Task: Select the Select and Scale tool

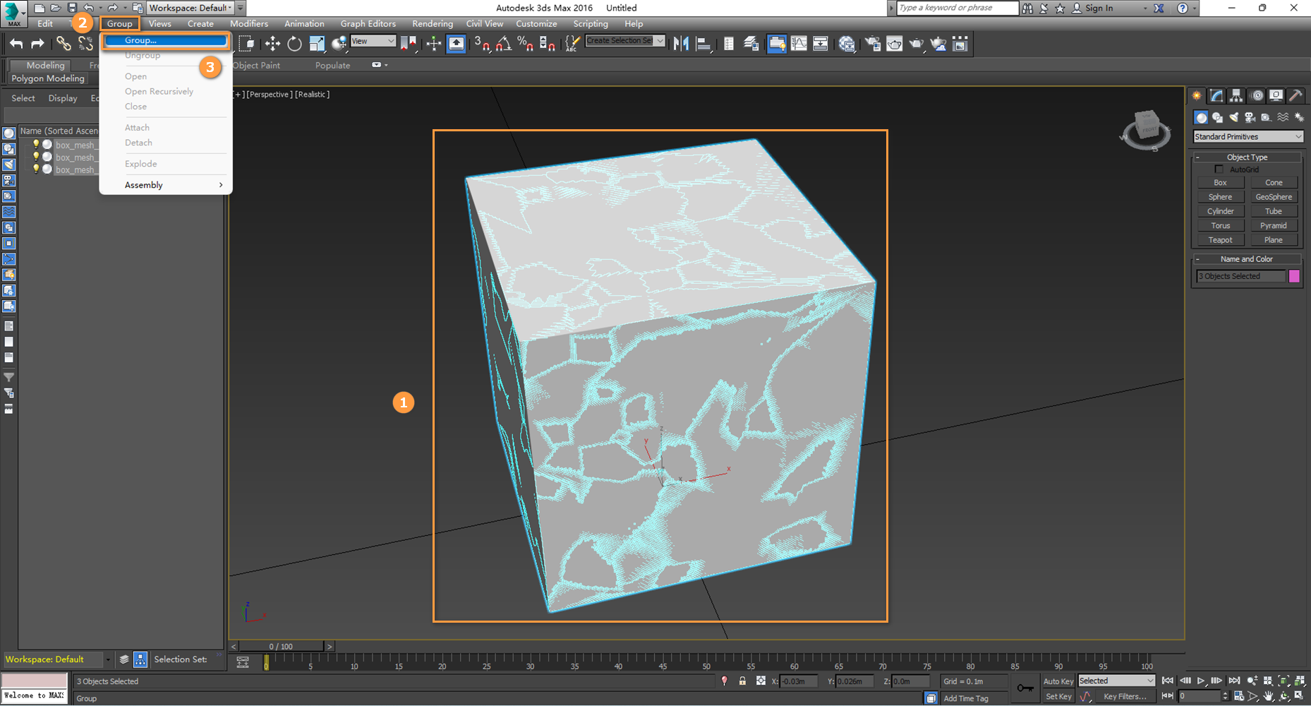Action: click(317, 44)
